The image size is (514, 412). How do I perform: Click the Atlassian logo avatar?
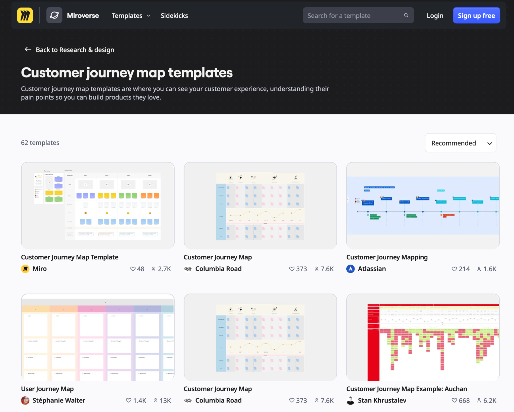(x=350, y=269)
